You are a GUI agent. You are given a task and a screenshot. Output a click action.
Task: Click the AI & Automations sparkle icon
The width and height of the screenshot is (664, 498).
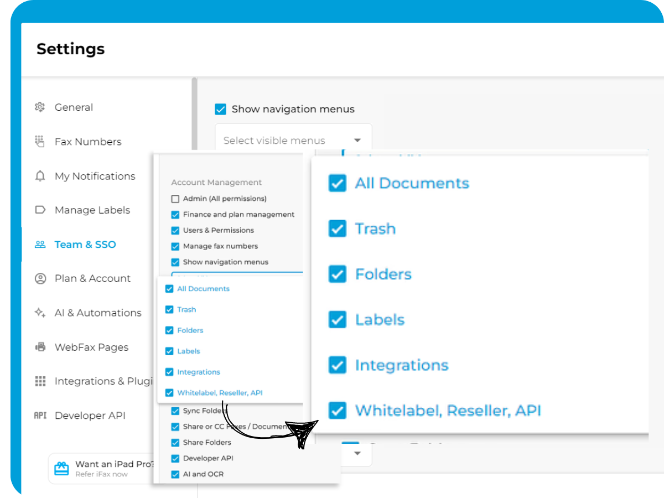point(40,313)
